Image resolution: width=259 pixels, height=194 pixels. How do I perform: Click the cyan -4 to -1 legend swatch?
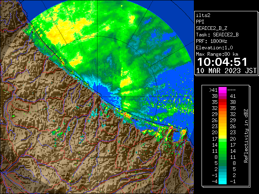pyautogui.click(x=223, y=181)
